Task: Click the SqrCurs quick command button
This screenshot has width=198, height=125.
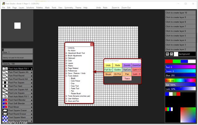Action: coord(127,70)
